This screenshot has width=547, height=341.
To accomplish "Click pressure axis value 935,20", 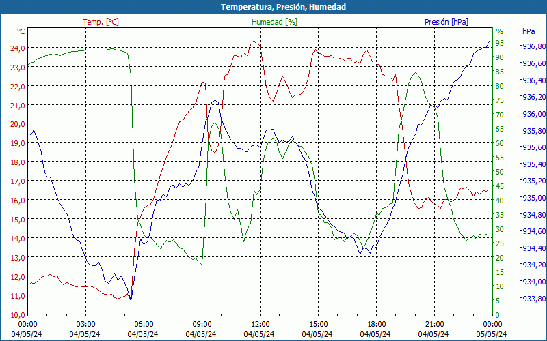I will (534, 181).
